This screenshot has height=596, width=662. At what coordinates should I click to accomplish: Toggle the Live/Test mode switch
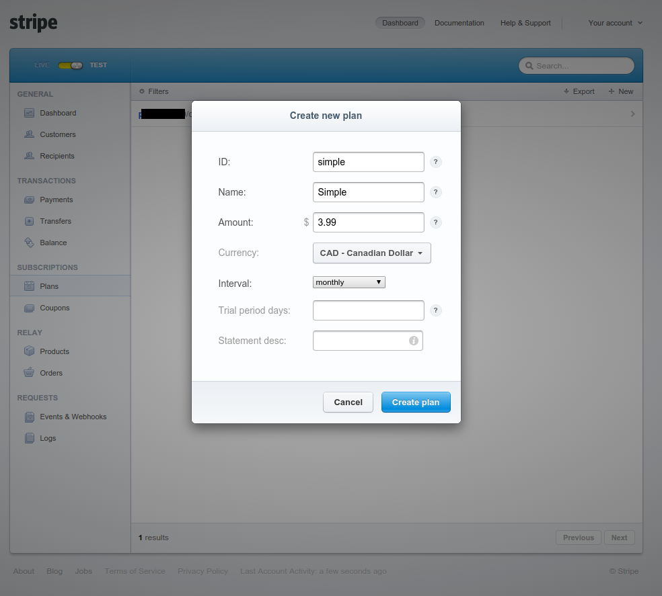pyautogui.click(x=70, y=65)
